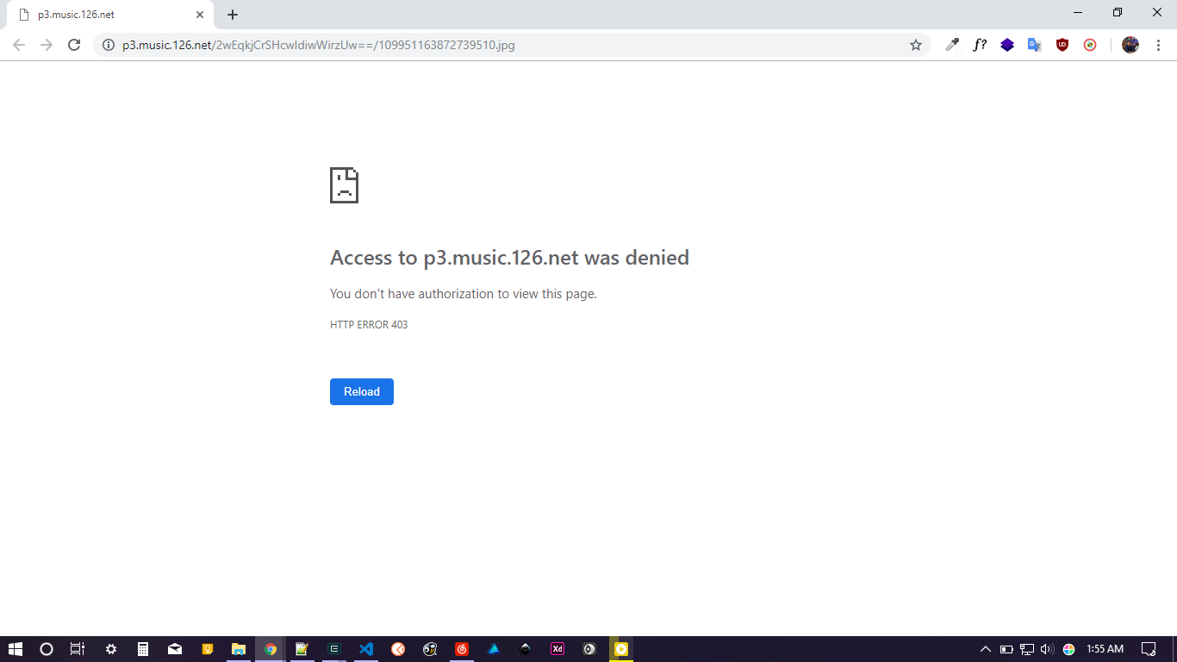Open the volume control in the system tray
The width and height of the screenshot is (1177, 662).
pos(1048,649)
